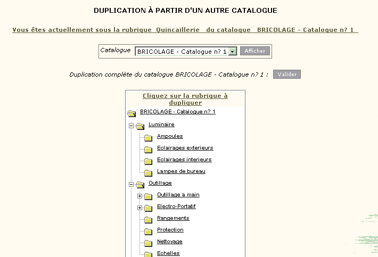Click the Afficher button
378x257 pixels.
click(255, 51)
